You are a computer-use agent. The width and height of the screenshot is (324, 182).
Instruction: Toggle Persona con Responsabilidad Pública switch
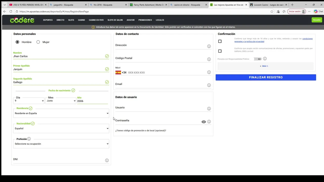coord(258,59)
